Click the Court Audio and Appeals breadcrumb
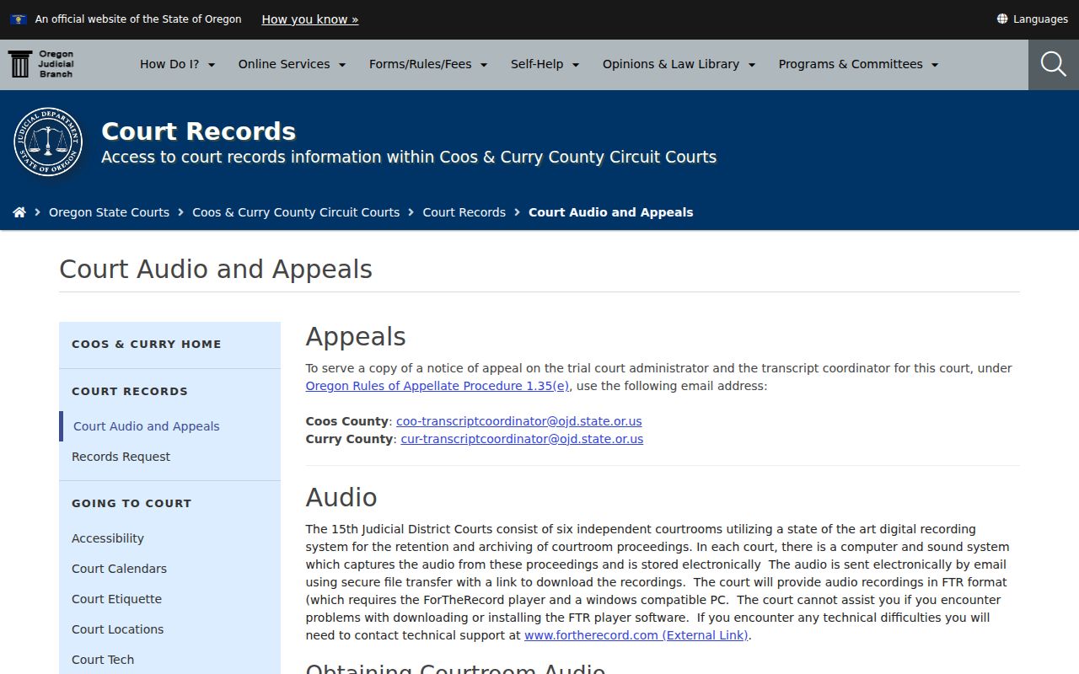The image size is (1079, 674). [611, 212]
